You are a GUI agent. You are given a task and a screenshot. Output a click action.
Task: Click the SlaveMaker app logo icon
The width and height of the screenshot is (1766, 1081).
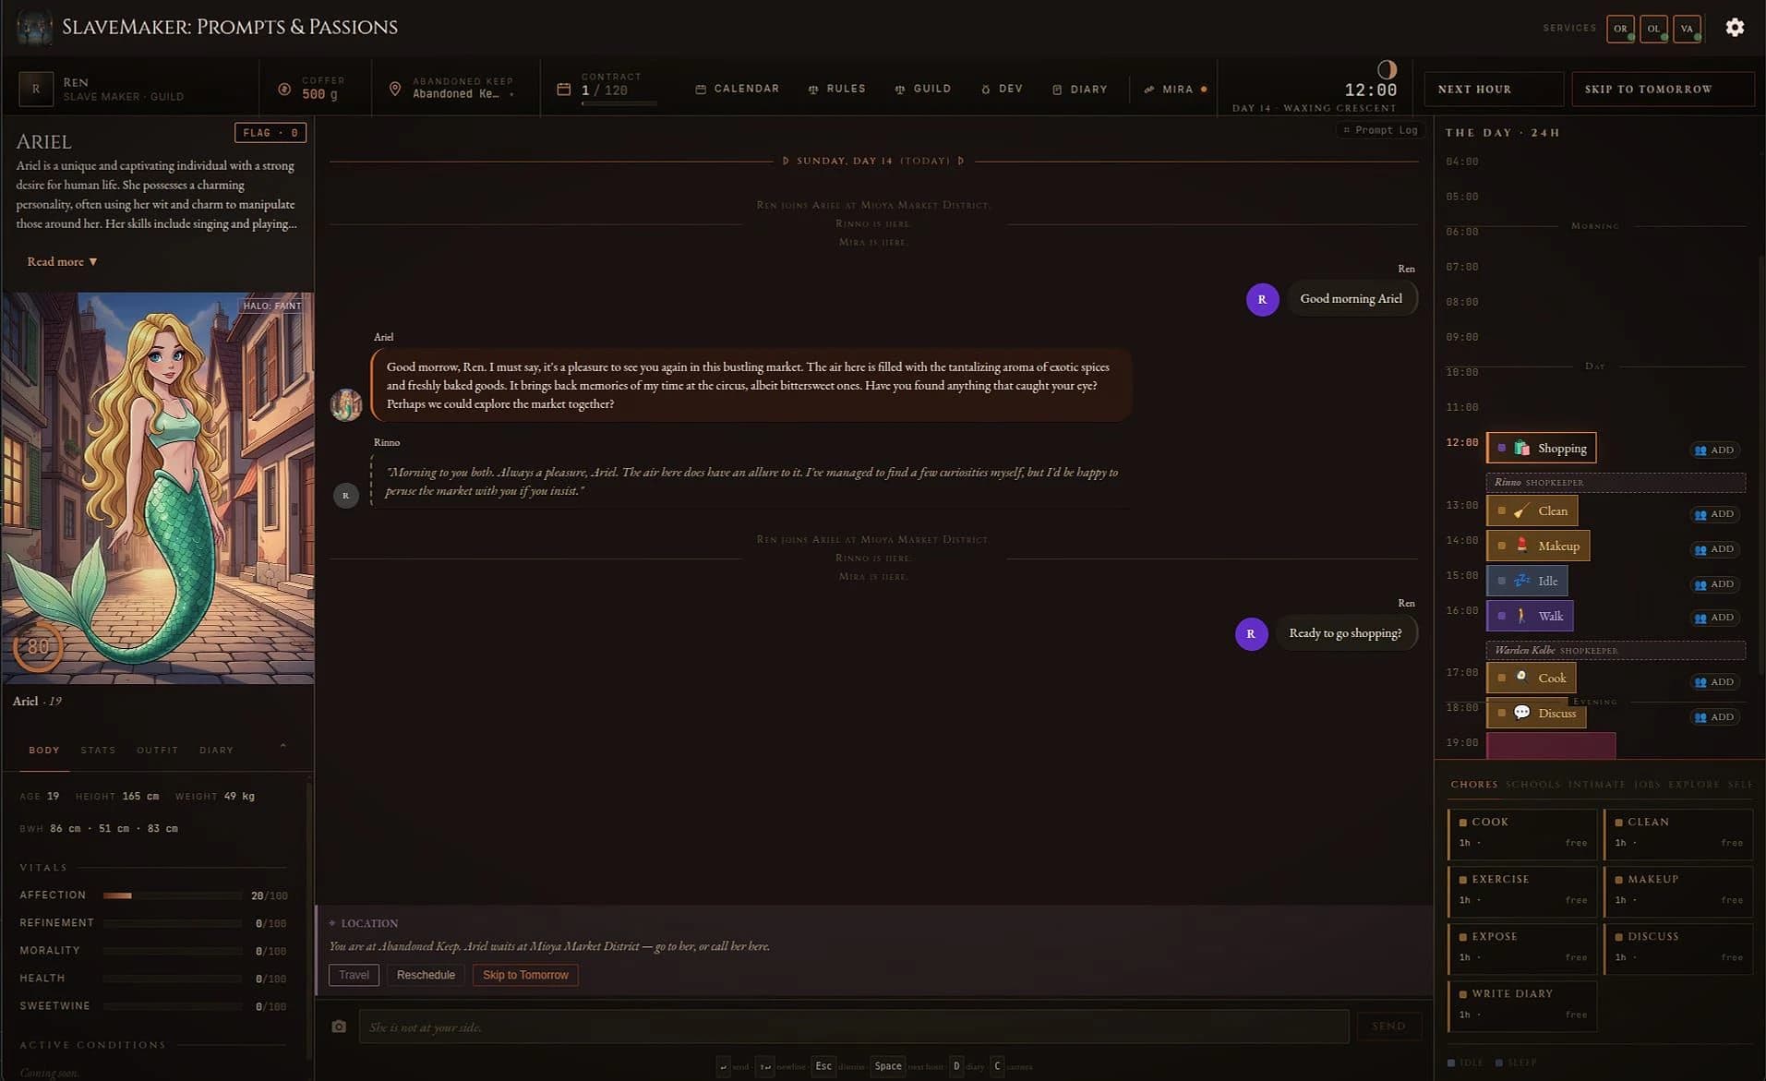point(35,27)
